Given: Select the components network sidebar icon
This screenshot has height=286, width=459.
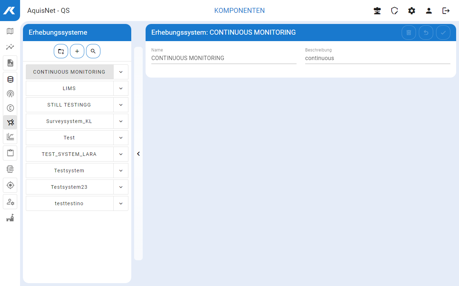Looking at the screenshot, I should 10,122.
